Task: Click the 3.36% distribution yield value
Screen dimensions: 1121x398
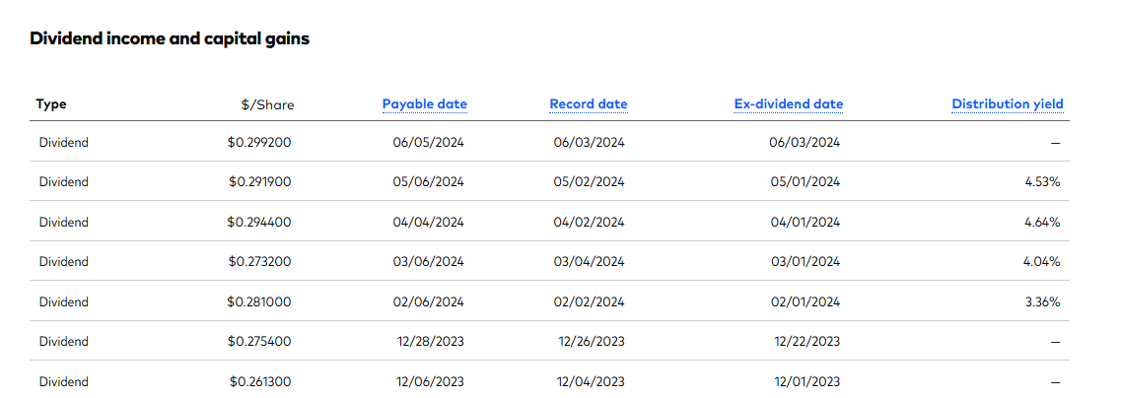Action: pos(1041,301)
